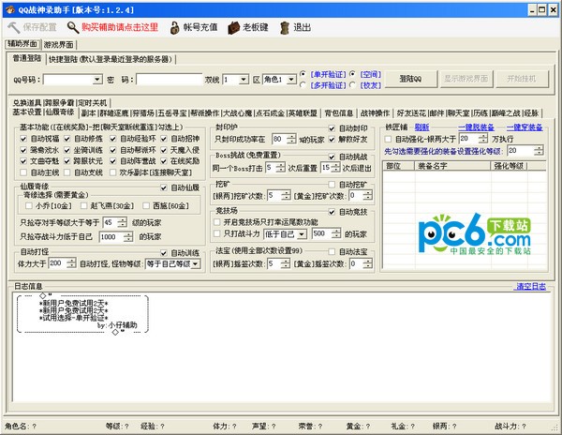Click the 一键脱装备 link

476,127
